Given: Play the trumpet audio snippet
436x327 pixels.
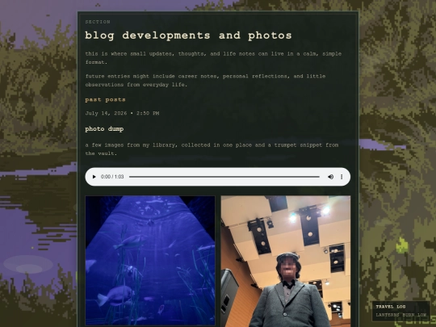Looking at the screenshot, I should (x=94, y=177).
